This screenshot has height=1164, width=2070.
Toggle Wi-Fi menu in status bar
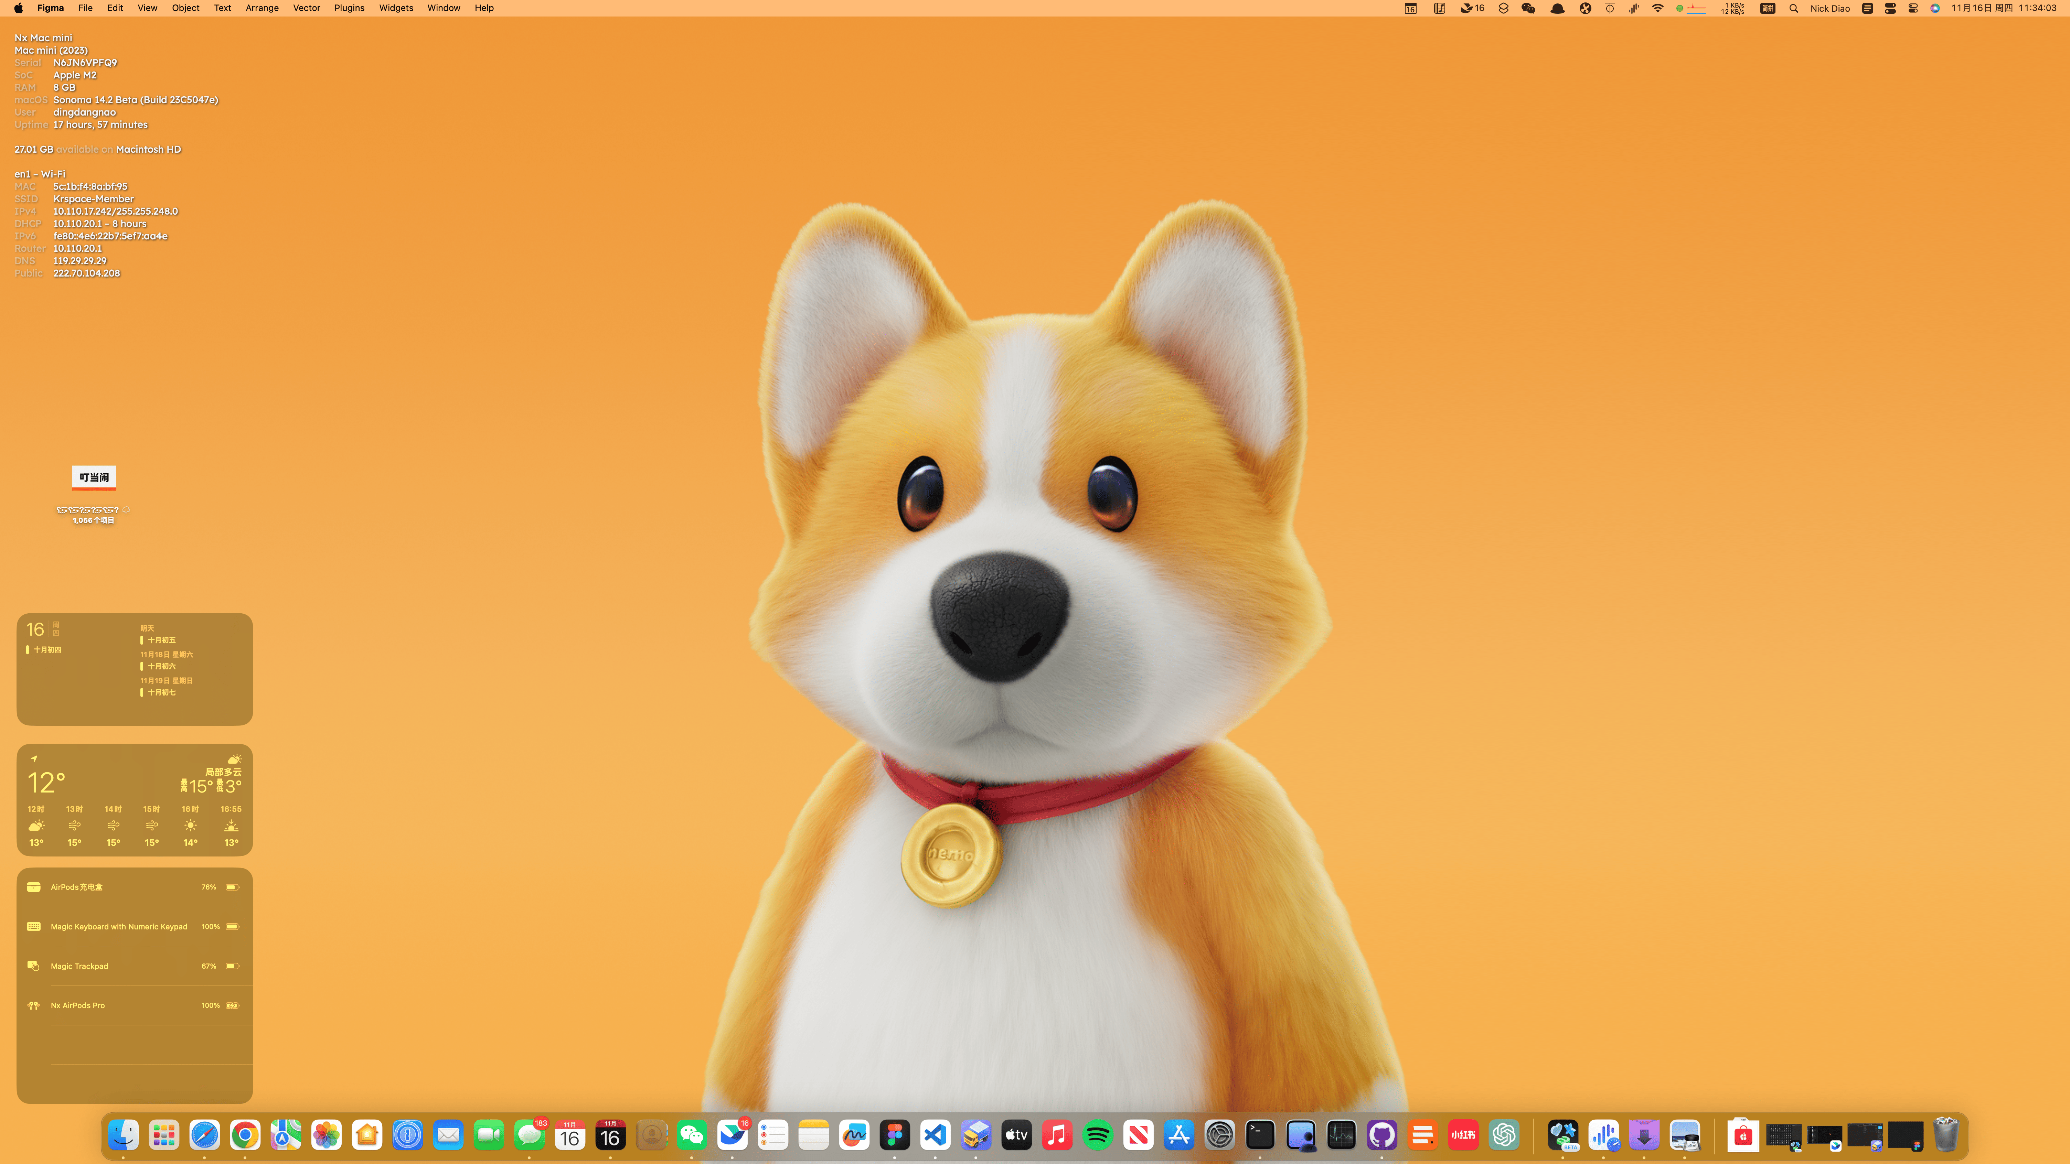1657,8
